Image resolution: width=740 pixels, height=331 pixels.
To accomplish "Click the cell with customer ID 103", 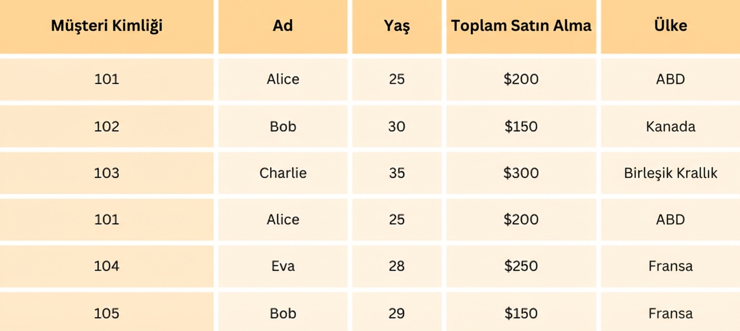I will [106, 173].
